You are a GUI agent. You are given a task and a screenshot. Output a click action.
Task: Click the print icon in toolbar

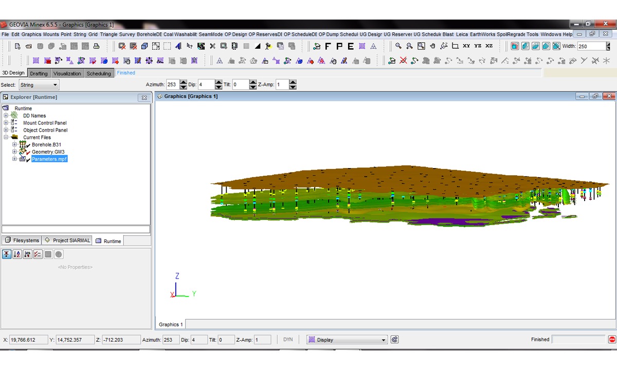(96, 46)
